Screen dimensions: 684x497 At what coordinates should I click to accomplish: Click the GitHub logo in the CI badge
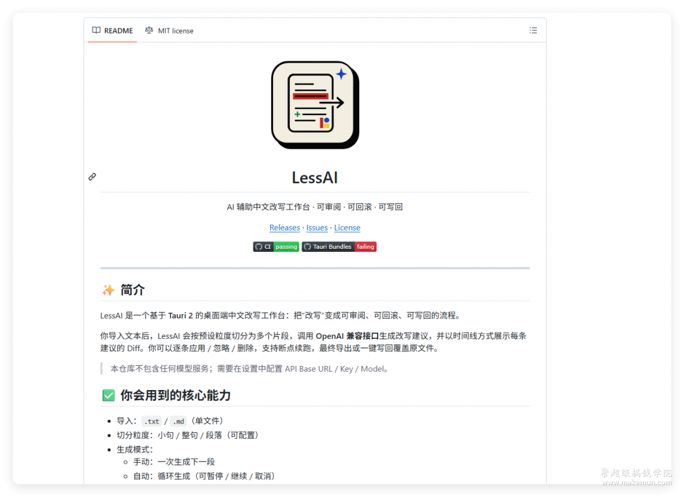[x=258, y=247]
